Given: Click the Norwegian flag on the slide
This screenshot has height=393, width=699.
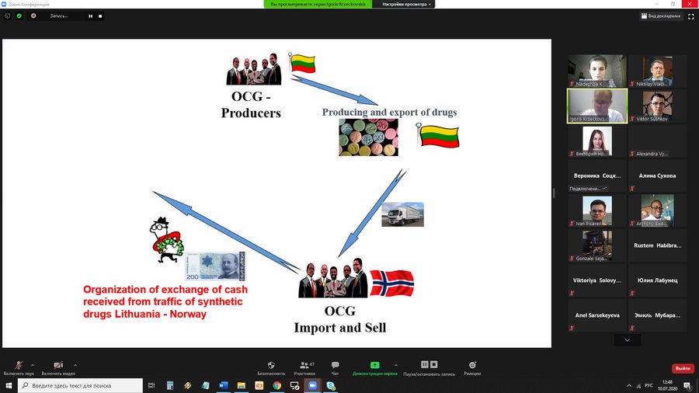Looking at the screenshot, I should pos(391,283).
